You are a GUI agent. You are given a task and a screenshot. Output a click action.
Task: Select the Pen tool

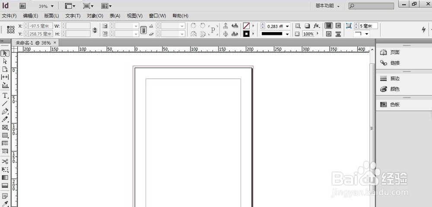(x=5, y=112)
